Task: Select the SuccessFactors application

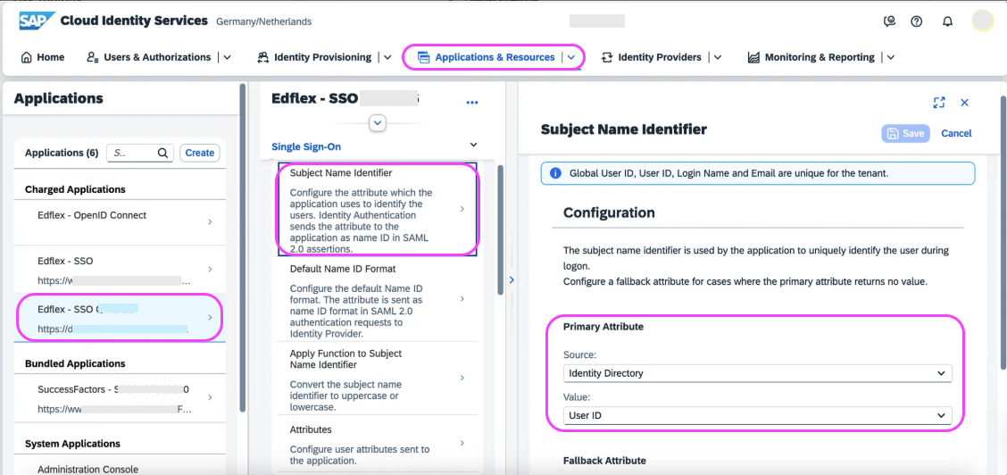Action: (120, 398)
